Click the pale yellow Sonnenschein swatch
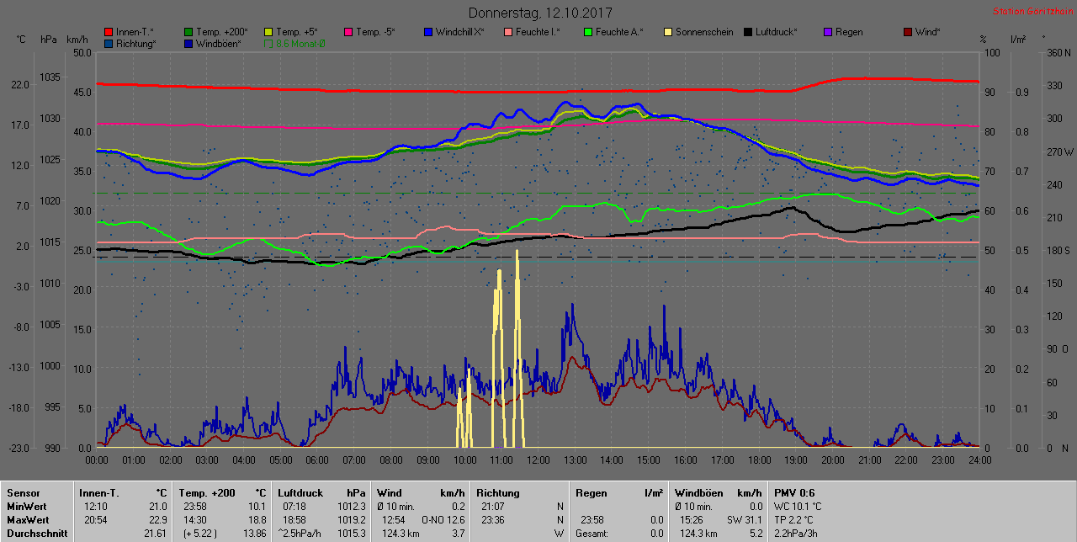The image size is (1077, 542). click(x=668, y=32)
